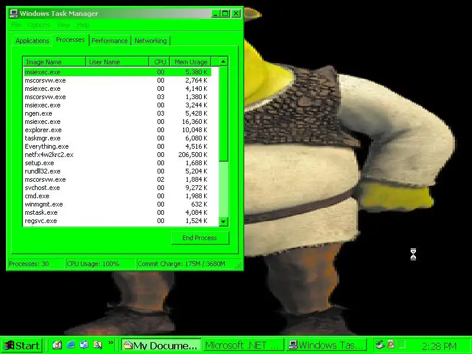472x354 pixels.
Task: Select the Processes tab
Action: point(70,40)
